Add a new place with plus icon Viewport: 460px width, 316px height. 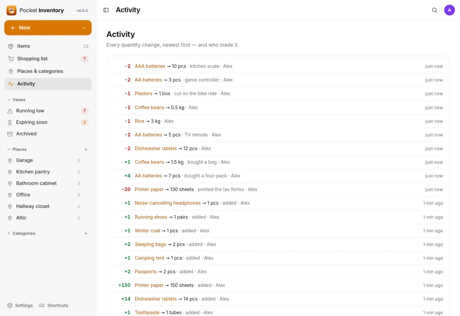(x=86, y=149)
